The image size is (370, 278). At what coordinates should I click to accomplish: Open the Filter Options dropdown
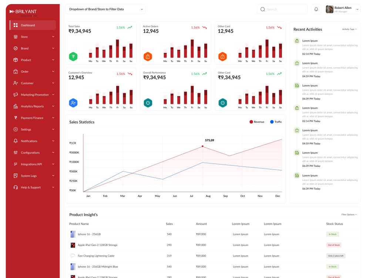(x=349, y=215)
